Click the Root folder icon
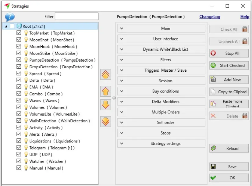Image resolution: width=252 pixels, height=186 pixels. click(19, 26)
